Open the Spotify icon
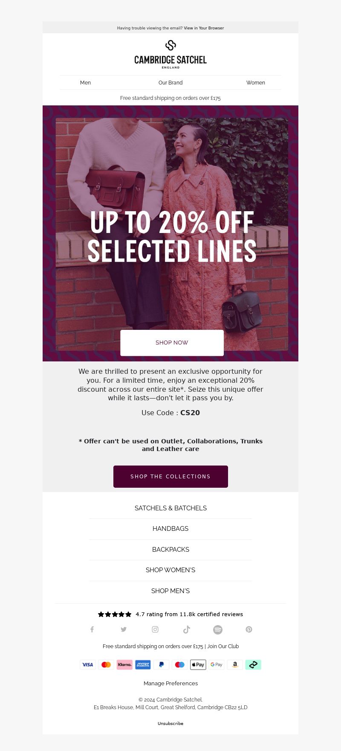The width and height of the screenshot is (341, 751). [218, 630]
